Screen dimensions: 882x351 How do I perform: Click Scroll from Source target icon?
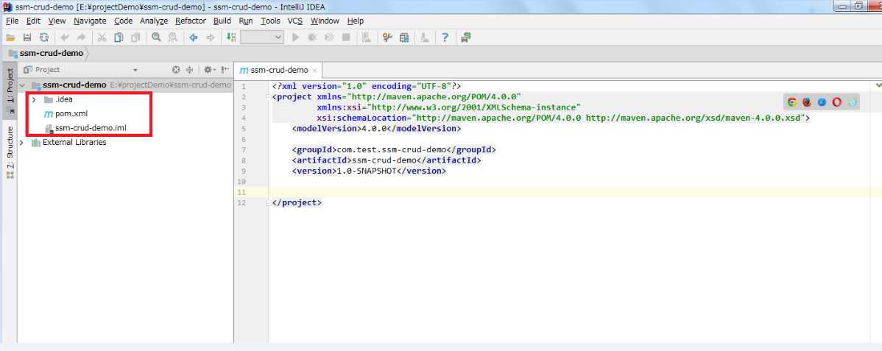click(176, 70)
